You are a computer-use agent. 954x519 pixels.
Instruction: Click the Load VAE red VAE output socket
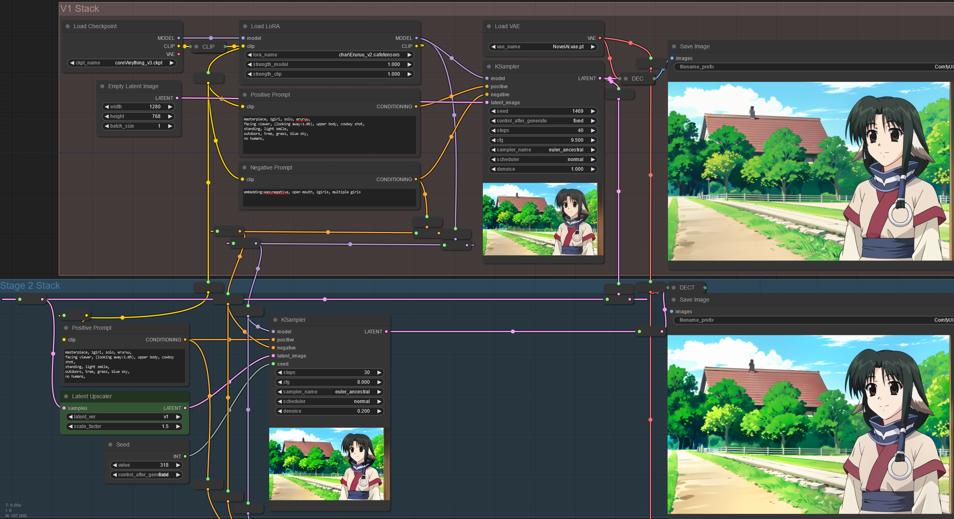[x=600, y=38]
